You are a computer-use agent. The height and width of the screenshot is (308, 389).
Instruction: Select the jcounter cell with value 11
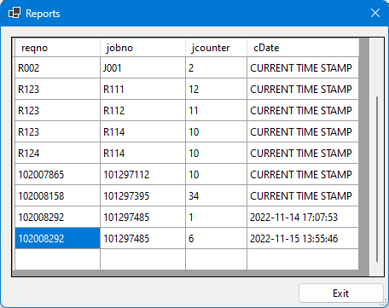point(216,110)
